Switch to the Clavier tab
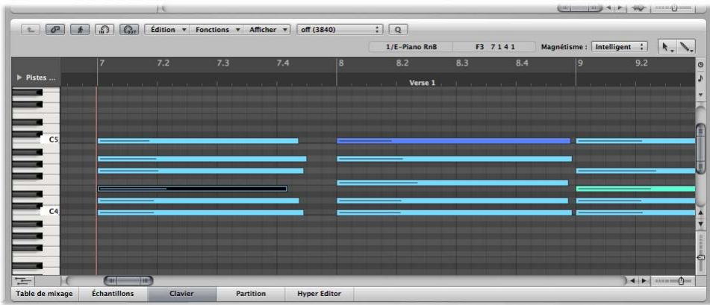This screenshot has height=305, width=710. [x=181, y=294]
